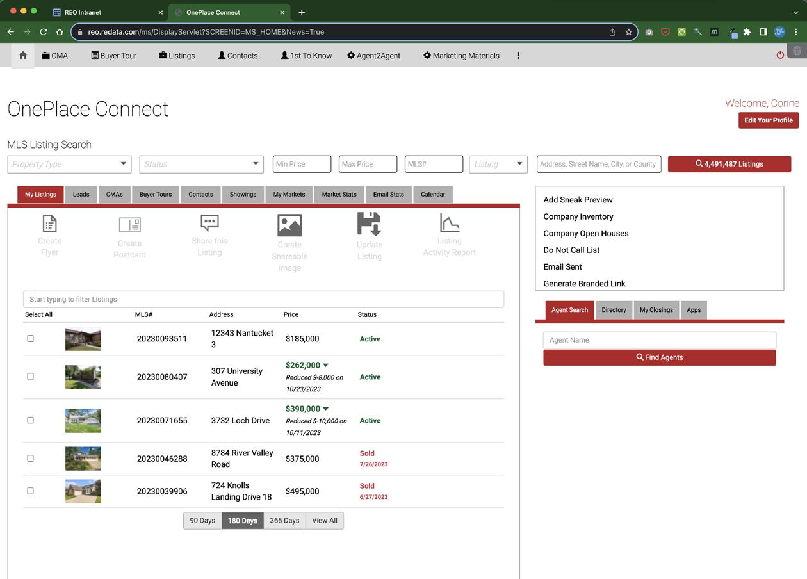Check the Select All checkbox for 12343 Nantucket

30,338
